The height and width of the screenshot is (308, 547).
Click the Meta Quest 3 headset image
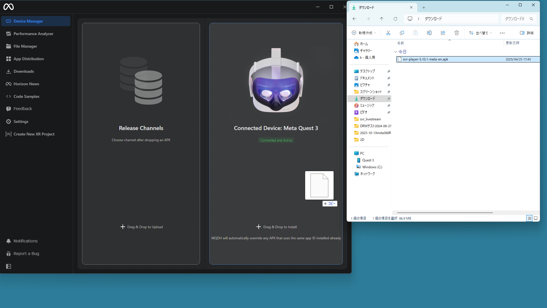[x=276, y=80]
